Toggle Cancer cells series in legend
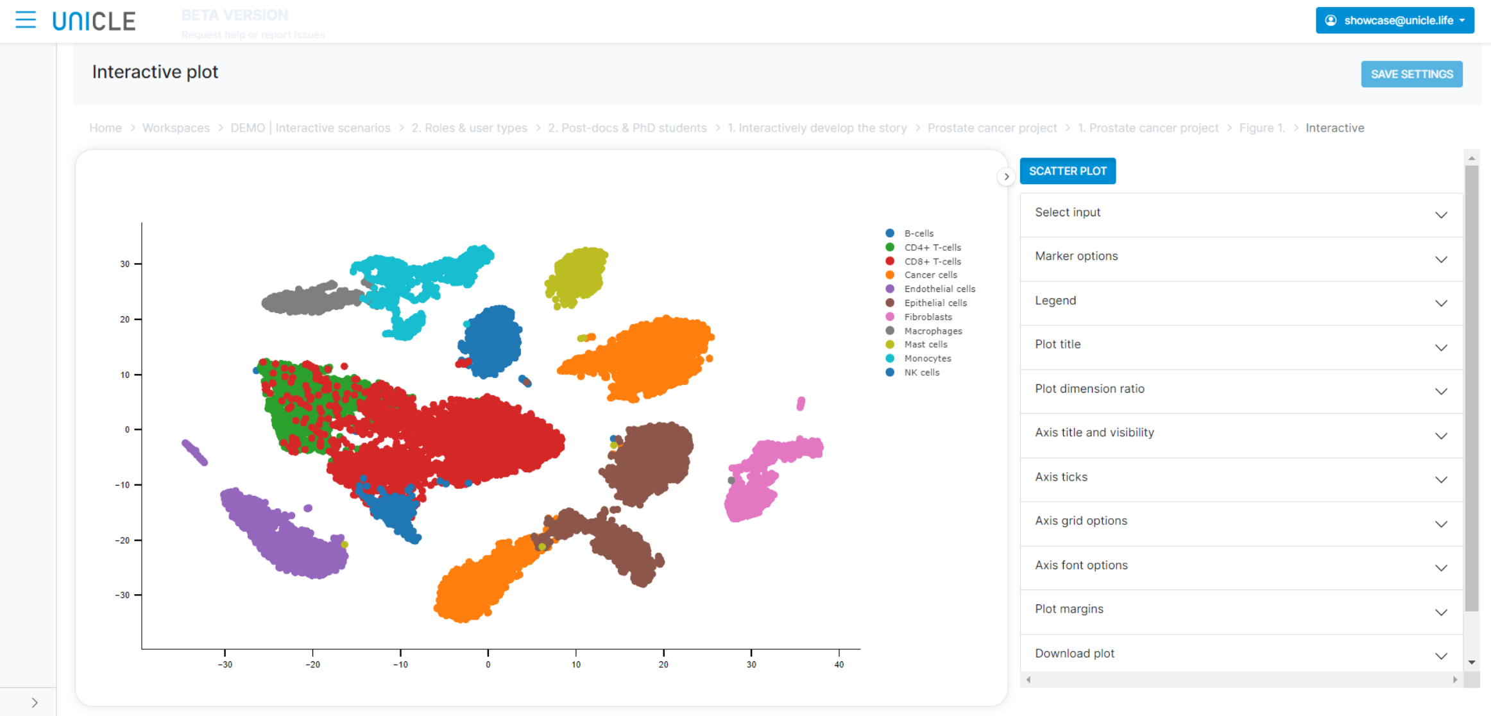The image size is (1491, 716). [x=930, y=275]
